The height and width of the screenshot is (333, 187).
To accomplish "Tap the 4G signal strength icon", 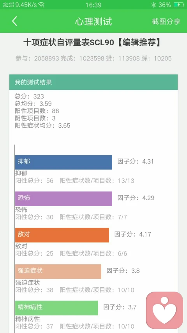I will click(x=9, y=5).
